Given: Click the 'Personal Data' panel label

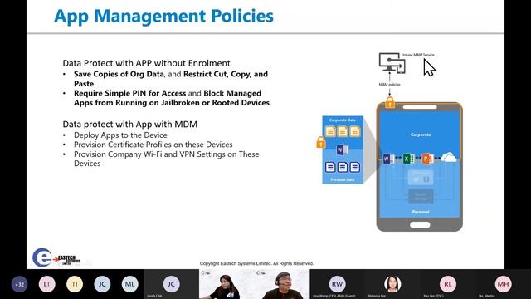Looking at the screenshot, I should pyautogui.click(x=343, y=179).
